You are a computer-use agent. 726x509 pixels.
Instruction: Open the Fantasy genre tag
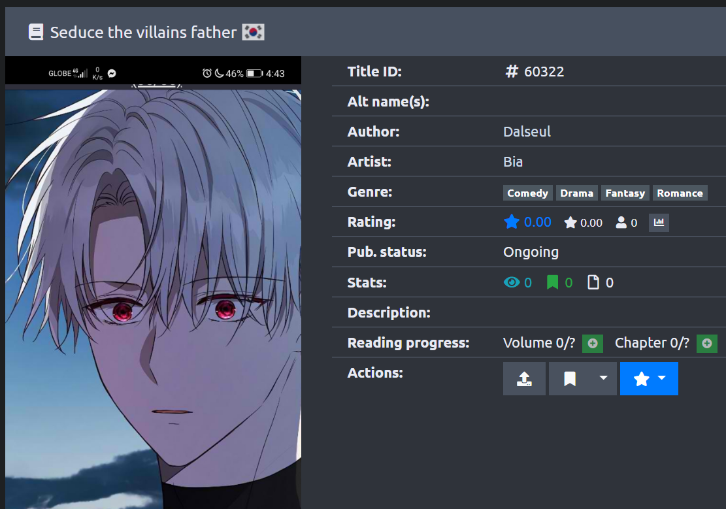[x=625, y=193]
